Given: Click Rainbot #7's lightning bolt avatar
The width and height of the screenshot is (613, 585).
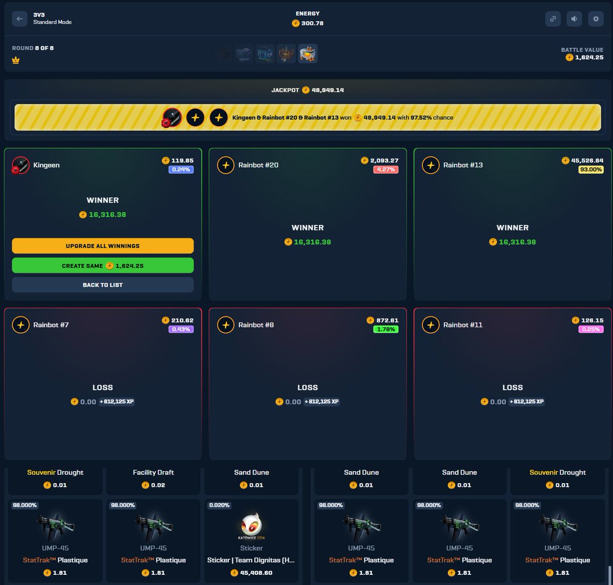Looking at the screenshot, I should click(x=21, y=324).
